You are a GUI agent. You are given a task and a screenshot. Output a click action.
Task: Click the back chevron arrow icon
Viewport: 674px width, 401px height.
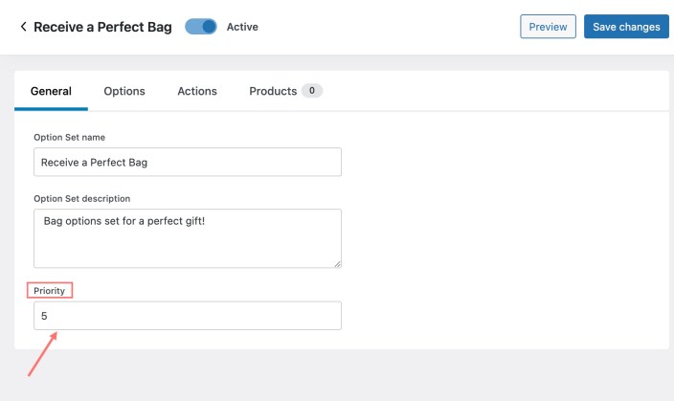coord(23,27)
